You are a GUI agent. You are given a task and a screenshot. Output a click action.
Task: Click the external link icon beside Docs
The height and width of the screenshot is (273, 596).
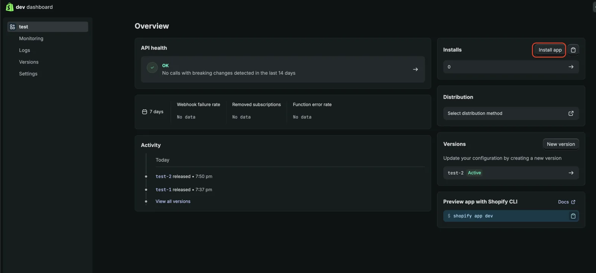click(x=573, y=202)
